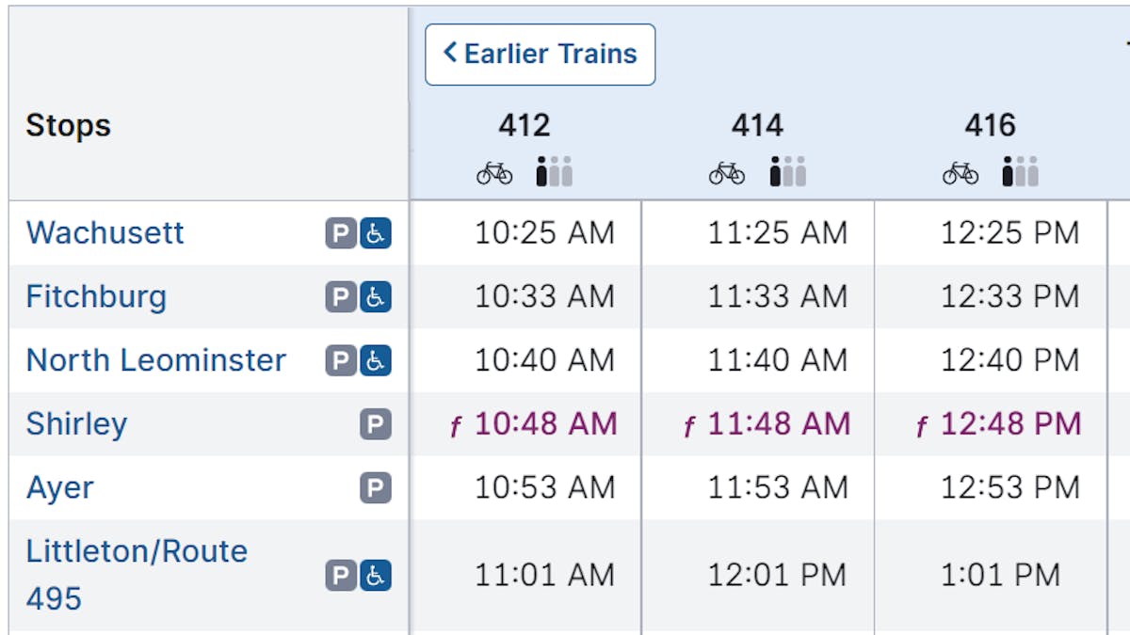Click the crowding indicator under train 412

pyautogui.click(x=553, y=171)
